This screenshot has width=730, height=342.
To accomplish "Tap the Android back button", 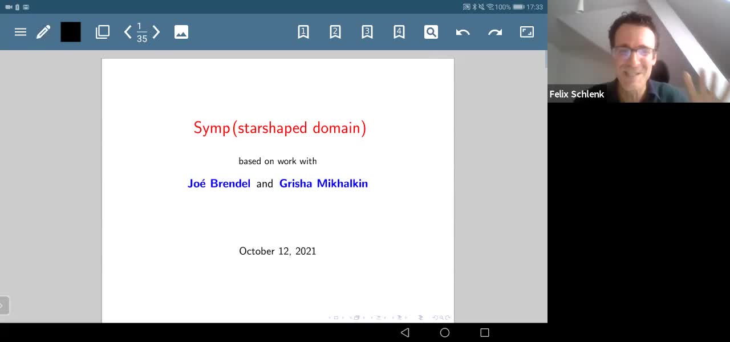I will [x=405, y=332].
